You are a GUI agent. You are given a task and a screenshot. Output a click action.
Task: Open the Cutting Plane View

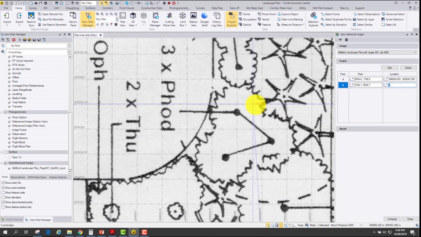click(169, 19)
